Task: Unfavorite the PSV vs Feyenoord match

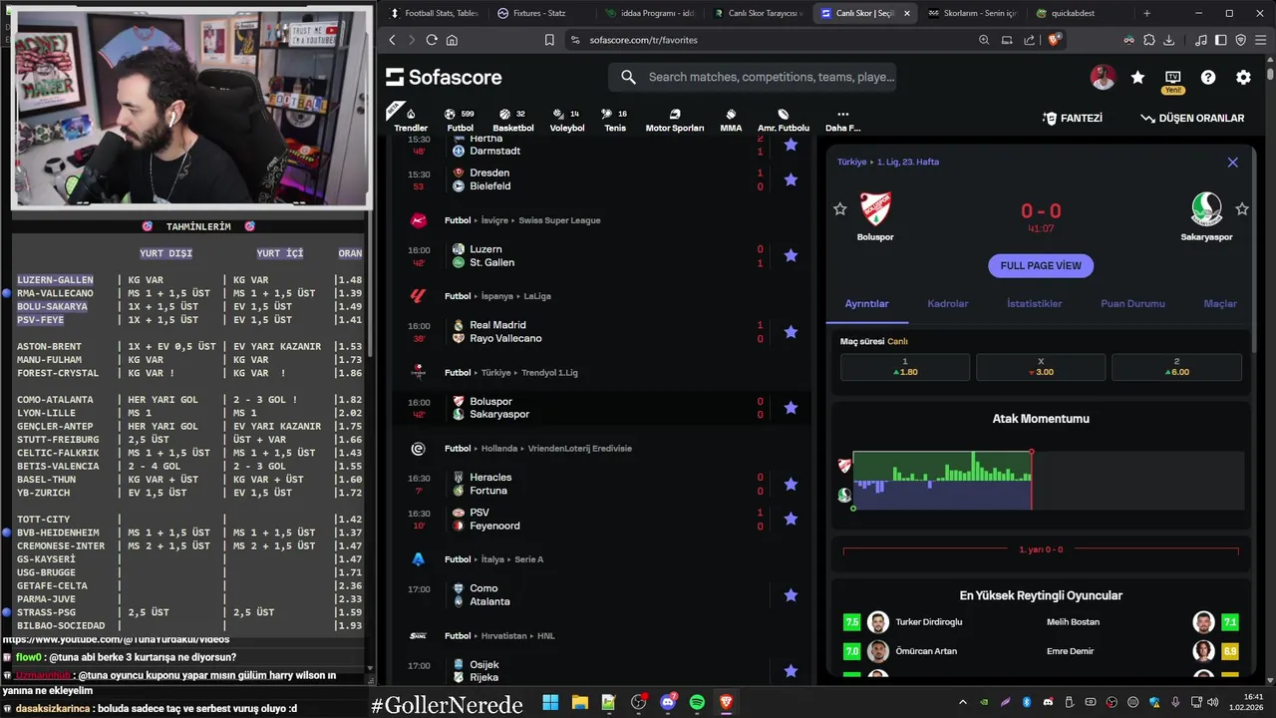Action: point(791,519)
